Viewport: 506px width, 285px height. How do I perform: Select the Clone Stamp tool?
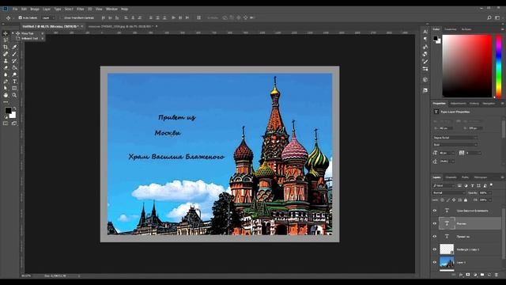pyautogui.click(x=6, y=61)
